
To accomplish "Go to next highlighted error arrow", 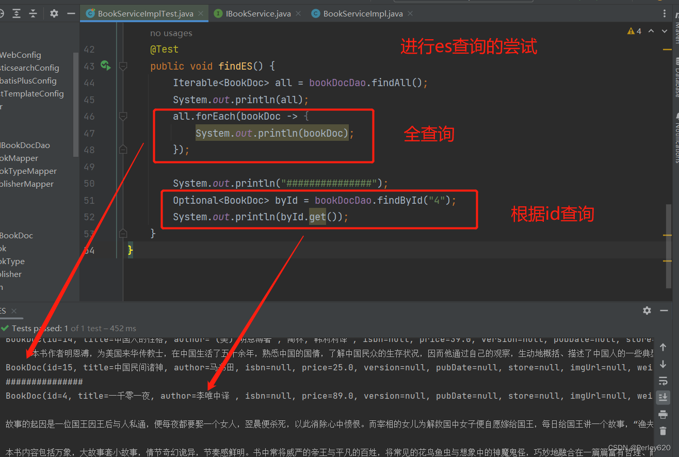I will click(664, 31).
